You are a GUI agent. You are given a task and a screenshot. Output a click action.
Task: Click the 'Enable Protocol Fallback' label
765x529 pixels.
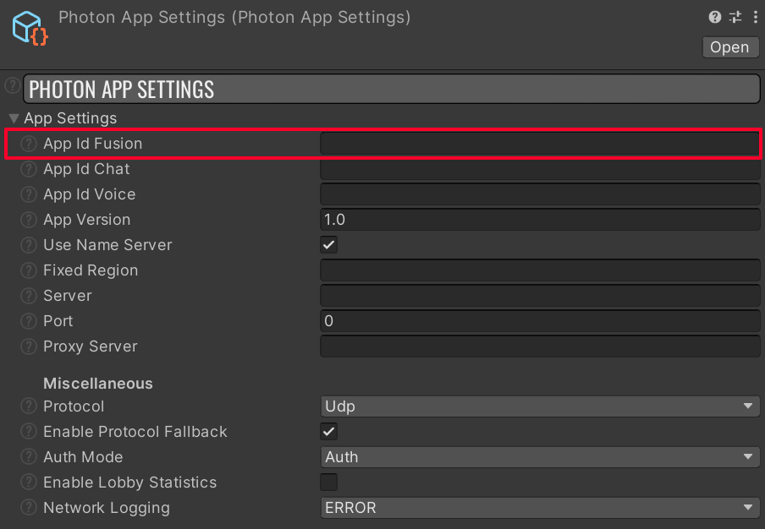tap(135, 432)
